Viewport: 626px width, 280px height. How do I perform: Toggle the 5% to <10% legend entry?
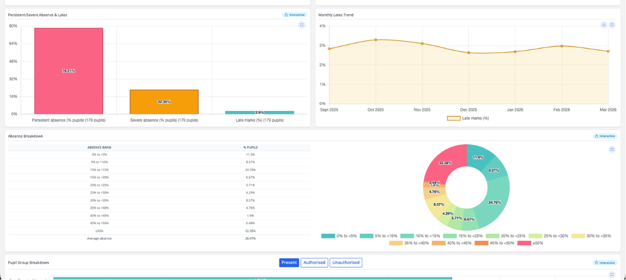(x=380, y=236)
